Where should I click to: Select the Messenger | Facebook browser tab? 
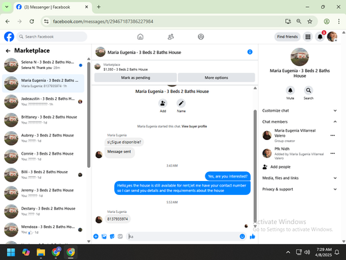coord(53,7)
